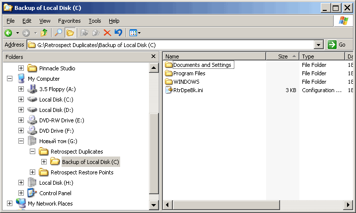Open the Edit menu
The height and width of the screenshot is (213, 356).
click(27, 21)
